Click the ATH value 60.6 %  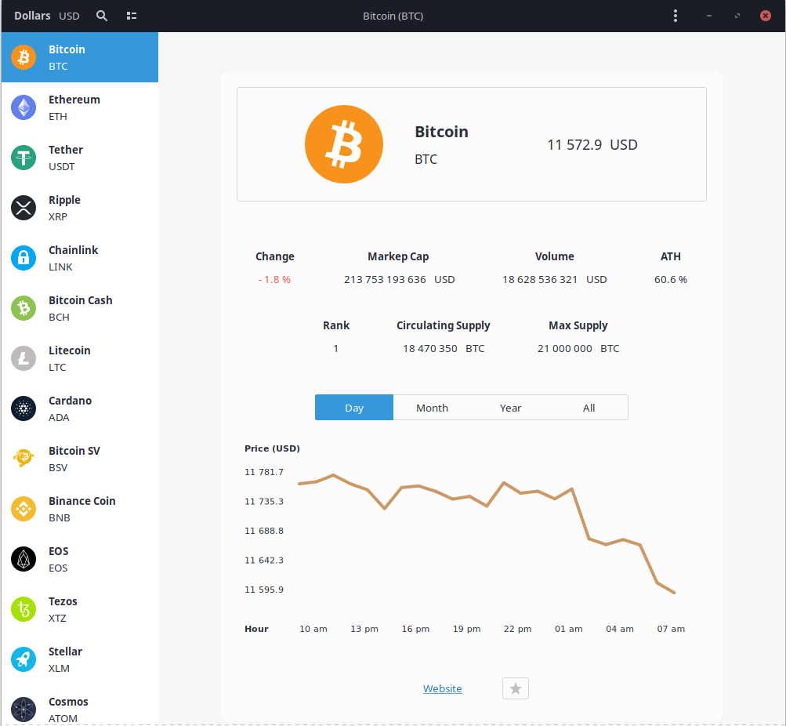670,279
